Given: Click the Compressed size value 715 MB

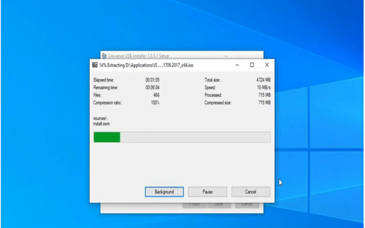Looking at the screenshot, I should click(x=265, y=103).
